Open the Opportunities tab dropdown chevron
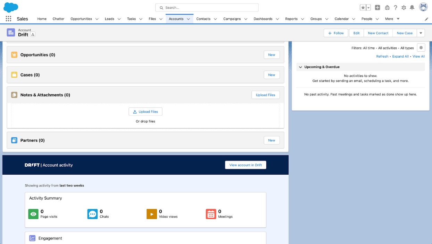Viewport: 432px width, 244px height. (97, 19)
